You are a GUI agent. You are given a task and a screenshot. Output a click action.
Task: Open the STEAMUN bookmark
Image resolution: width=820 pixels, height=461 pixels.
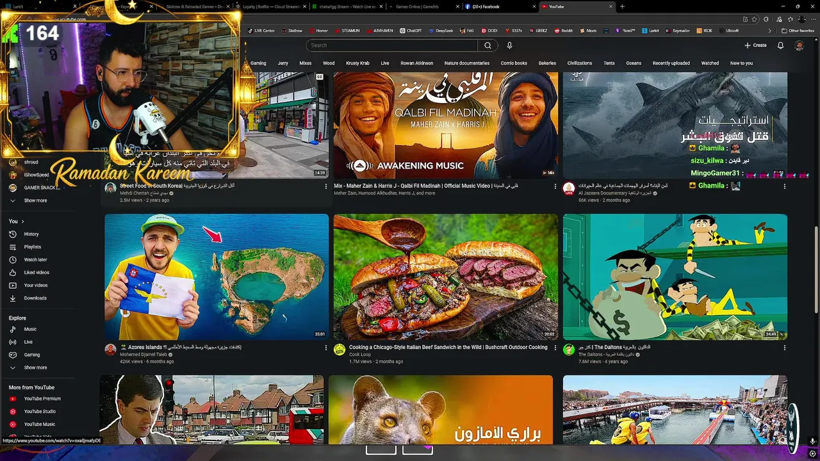point(347,31)
